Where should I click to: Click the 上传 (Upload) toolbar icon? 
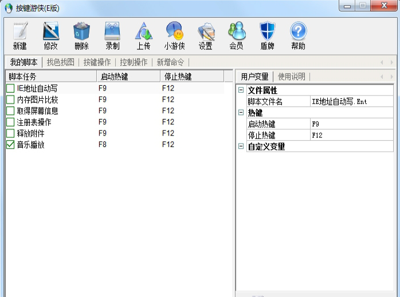(144, 31)
